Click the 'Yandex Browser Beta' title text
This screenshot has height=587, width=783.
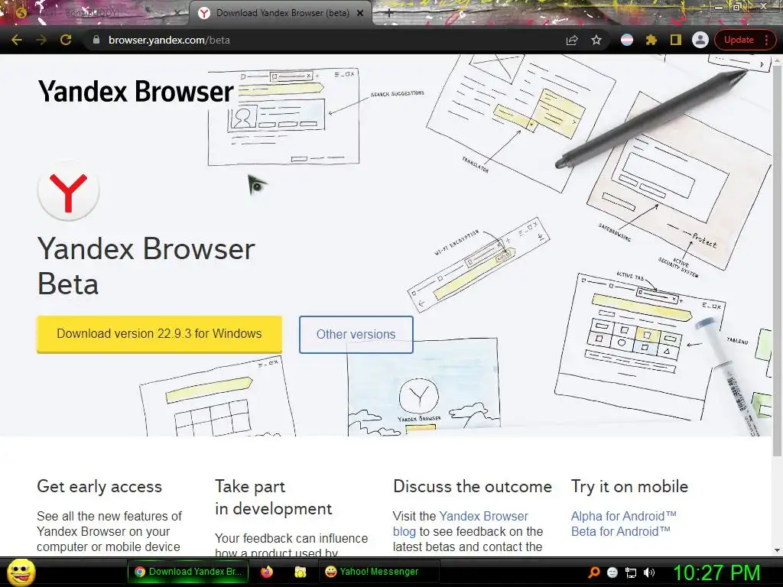[146, 267]
